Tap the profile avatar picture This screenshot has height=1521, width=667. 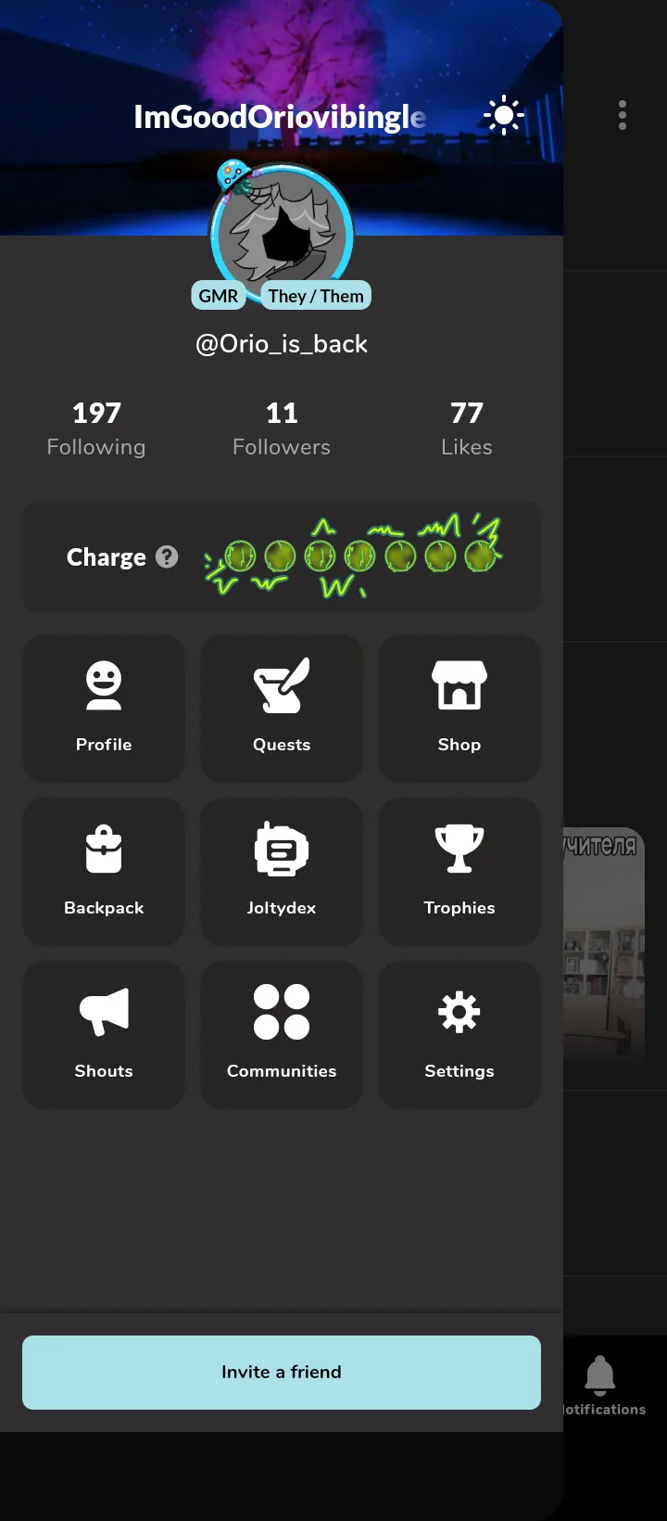(282, 234)
